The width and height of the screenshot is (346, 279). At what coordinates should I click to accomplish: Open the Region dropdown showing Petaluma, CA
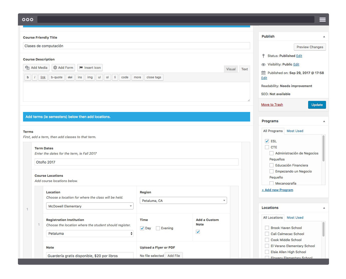(183, 201)
